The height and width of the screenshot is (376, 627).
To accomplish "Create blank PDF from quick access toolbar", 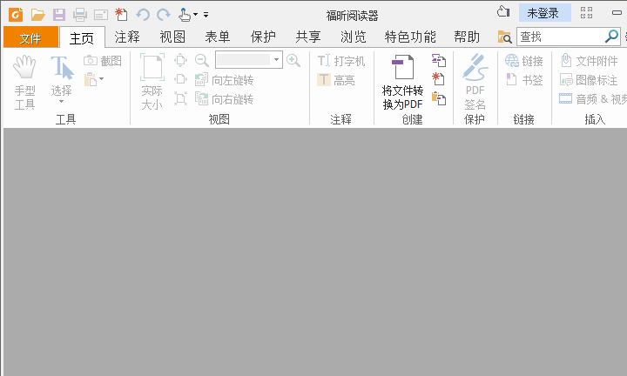I will tap(121, 15).
